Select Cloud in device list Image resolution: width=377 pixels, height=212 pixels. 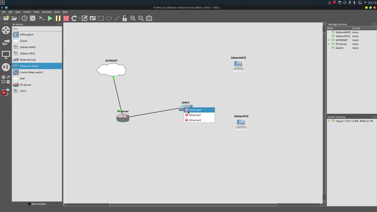tap(37, 41)
